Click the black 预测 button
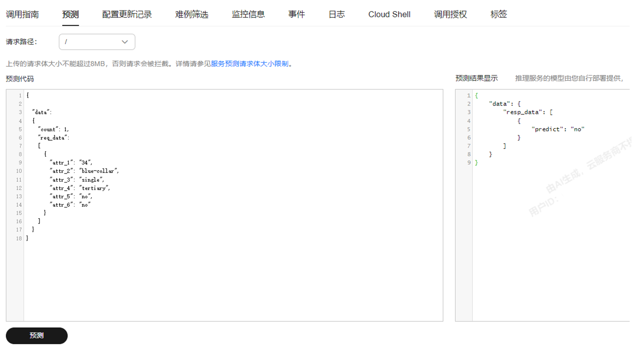The width and height of the screenshot is (639, 350). (37, 336)
